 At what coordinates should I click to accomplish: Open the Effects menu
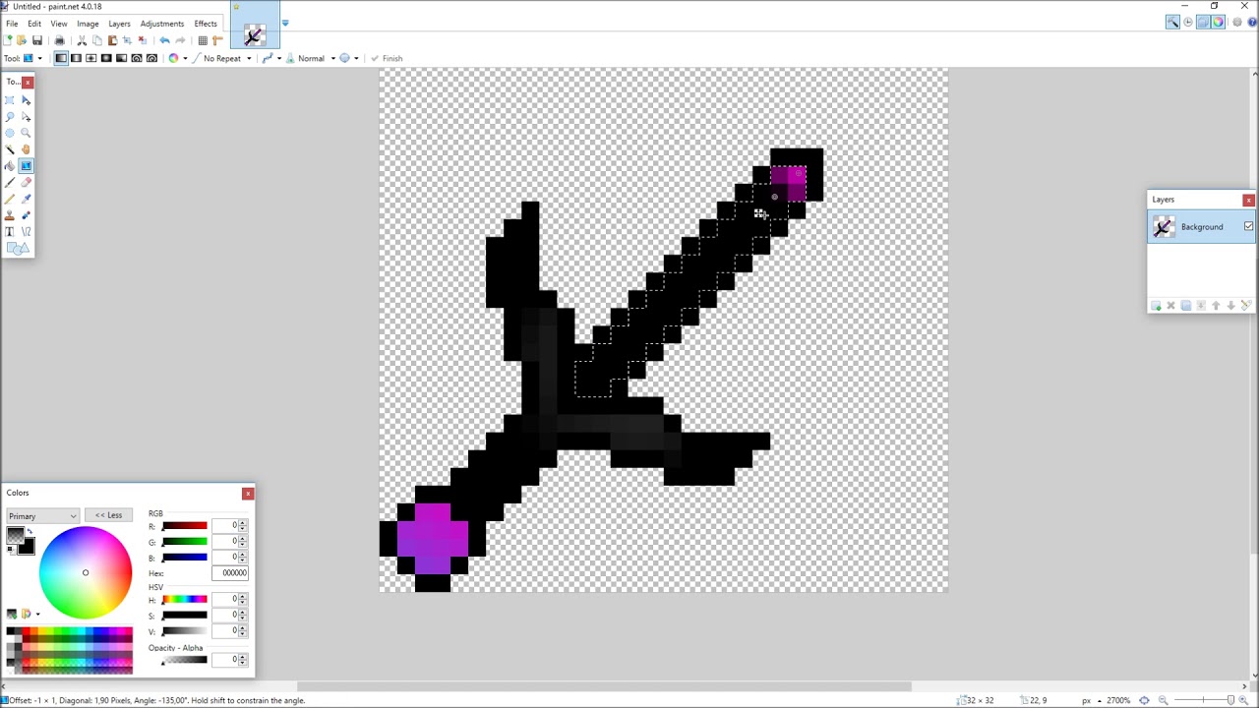click(206, 24)
